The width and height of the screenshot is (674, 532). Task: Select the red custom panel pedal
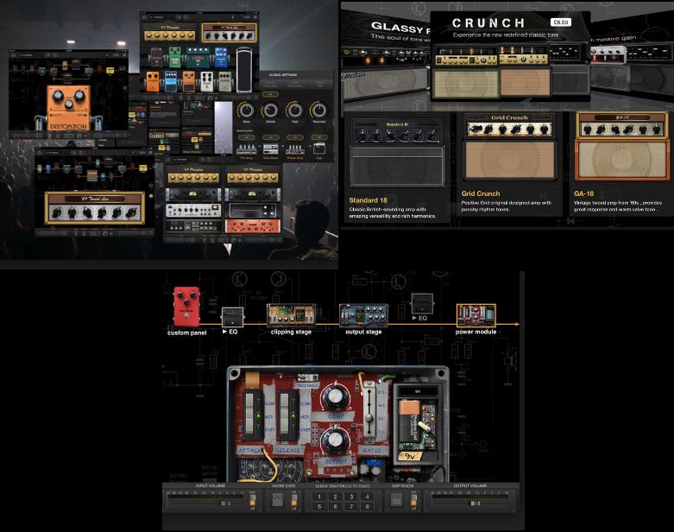click(186, 307)
